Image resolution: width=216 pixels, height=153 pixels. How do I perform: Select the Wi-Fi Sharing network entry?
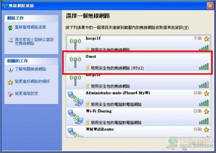tap(138, 117)
